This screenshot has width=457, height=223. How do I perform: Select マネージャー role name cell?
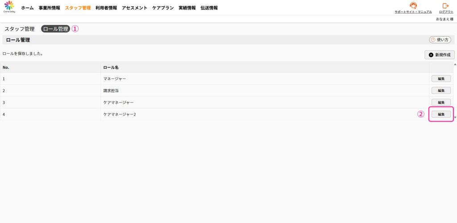tap(265, 79)
